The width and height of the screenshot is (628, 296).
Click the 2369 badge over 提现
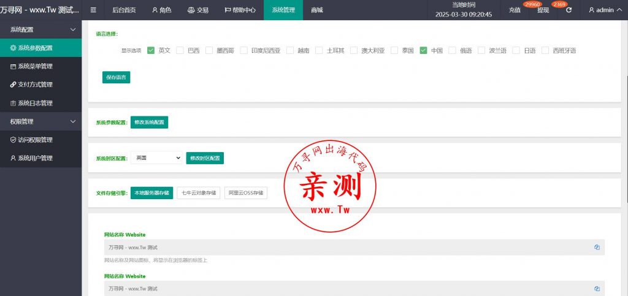pos(559,4)
